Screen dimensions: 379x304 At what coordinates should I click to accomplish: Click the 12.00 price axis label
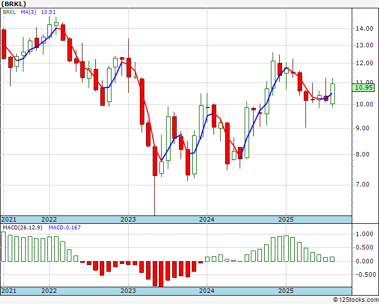(365, 63)
